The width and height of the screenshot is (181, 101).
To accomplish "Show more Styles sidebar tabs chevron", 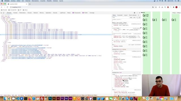I will 139,15.
